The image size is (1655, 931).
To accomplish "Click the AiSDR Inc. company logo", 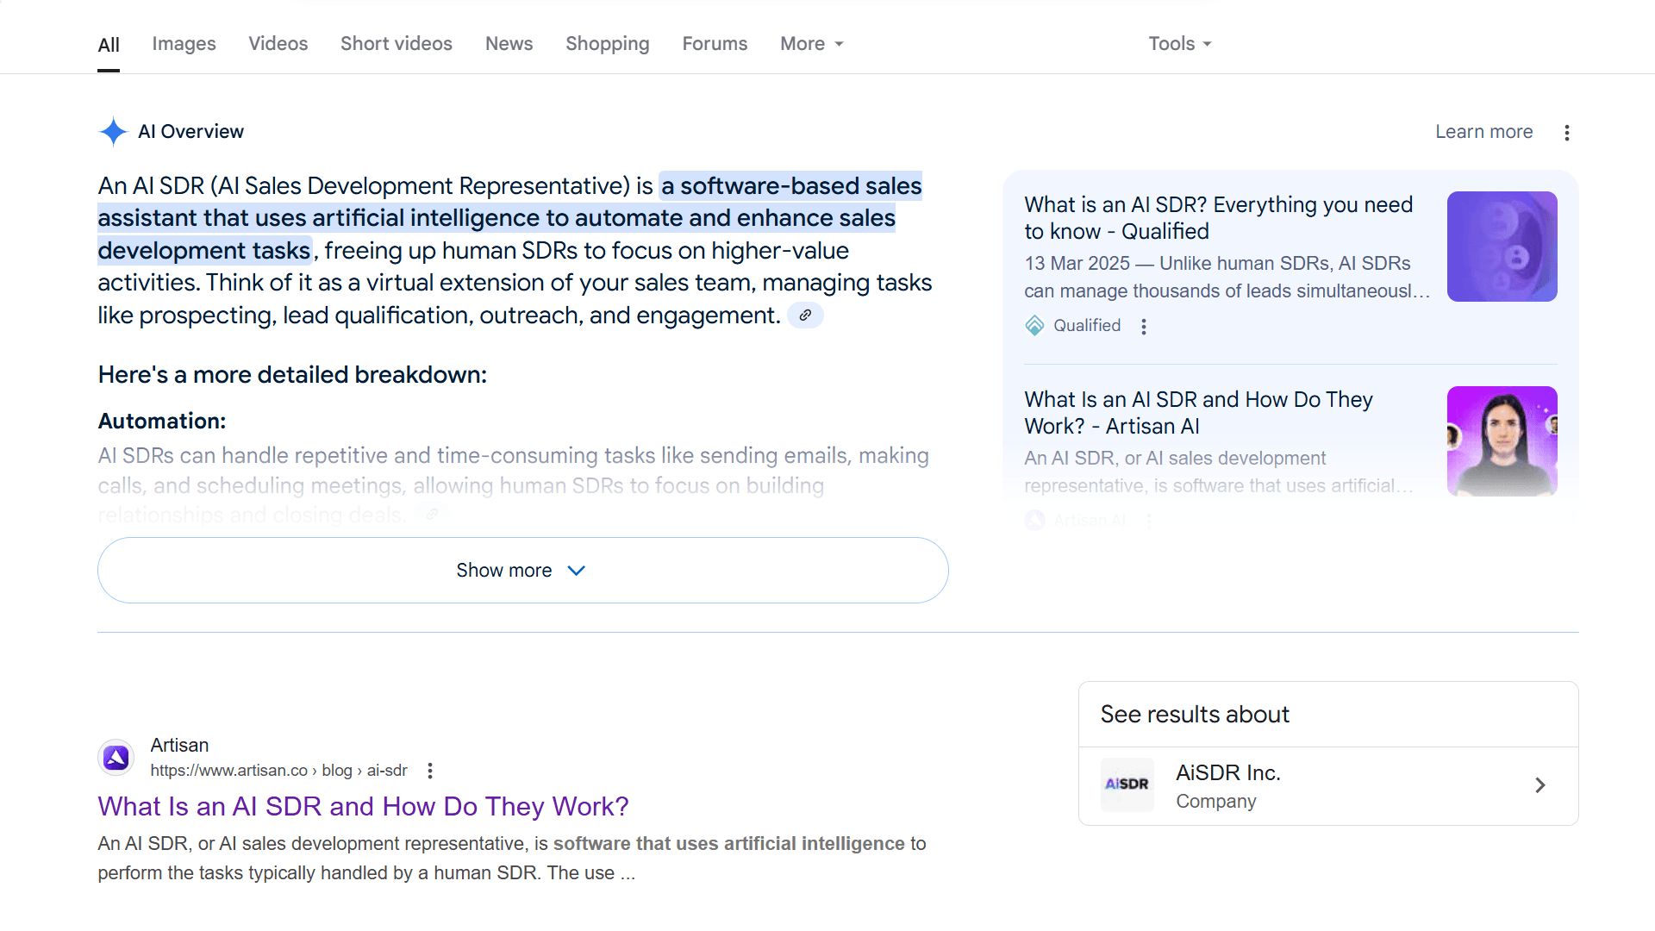I will click(x=1127, y=784).
